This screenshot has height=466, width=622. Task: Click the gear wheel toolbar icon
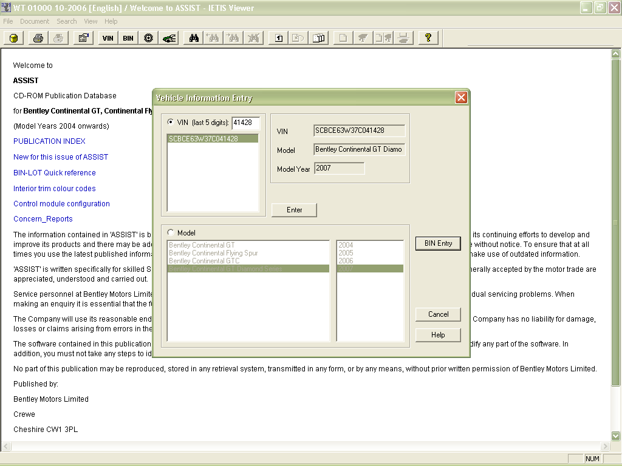pos(148,38)
